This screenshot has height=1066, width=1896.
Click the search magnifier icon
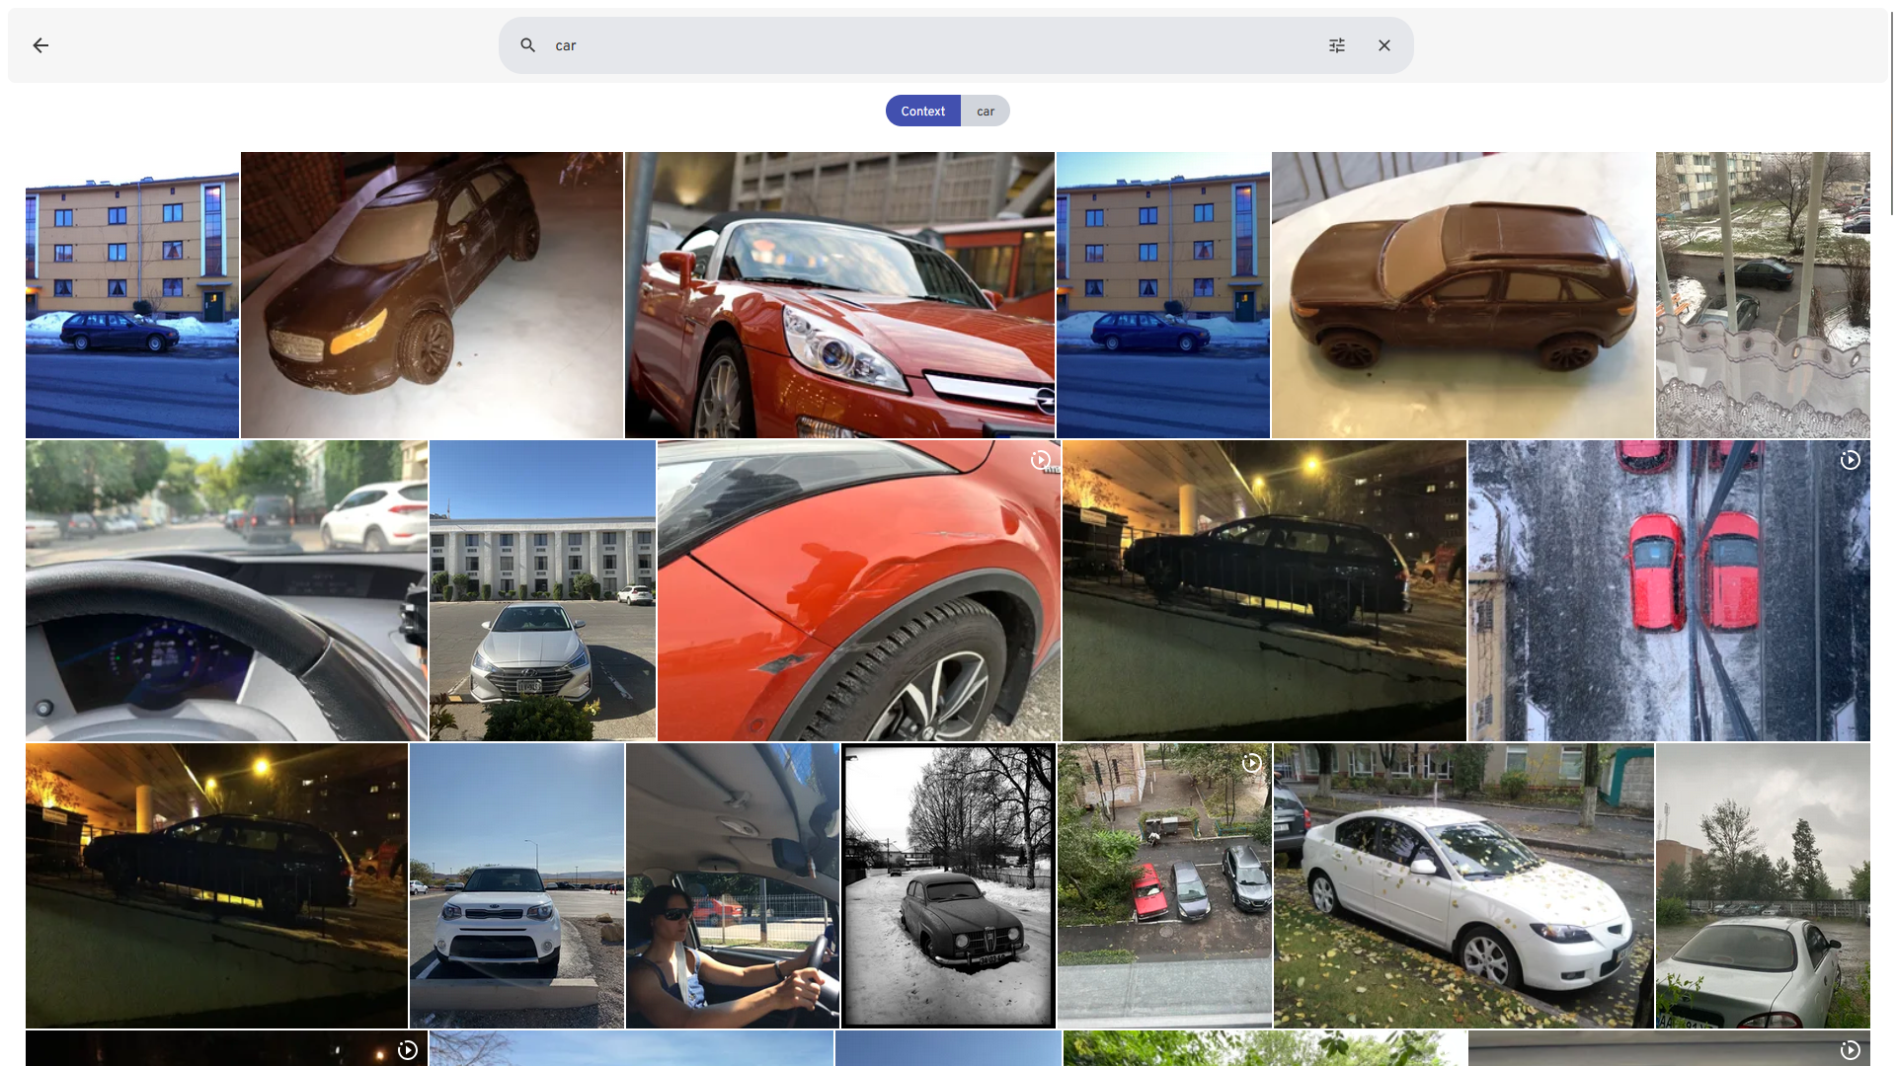[528, 45]
